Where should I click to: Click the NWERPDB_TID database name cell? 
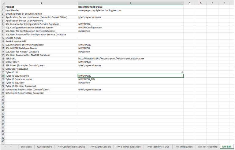click(130, 79)
